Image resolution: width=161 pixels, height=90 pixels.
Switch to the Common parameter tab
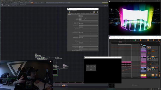click(x=92, y=14)
